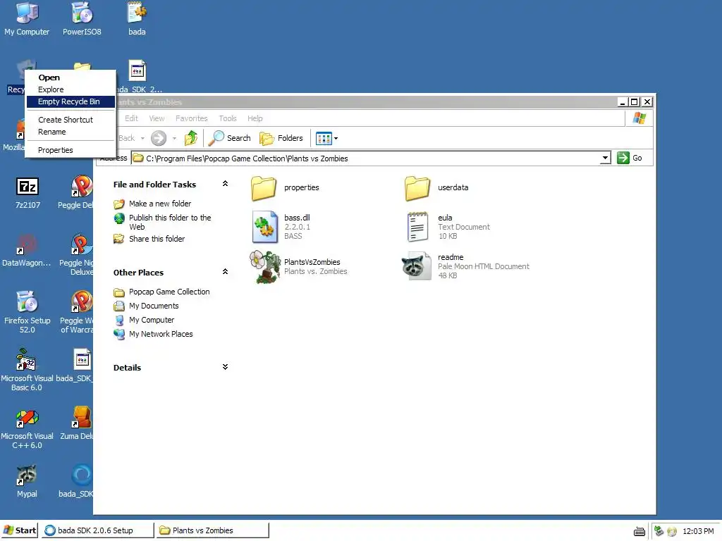This screenshot has width=722, height=541.
Task: Click the Up folder toolbar icon
Action: point(190,138)
